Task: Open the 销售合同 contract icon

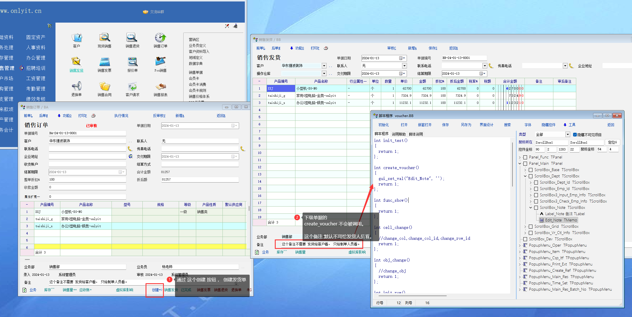Action: coord(104,87)
